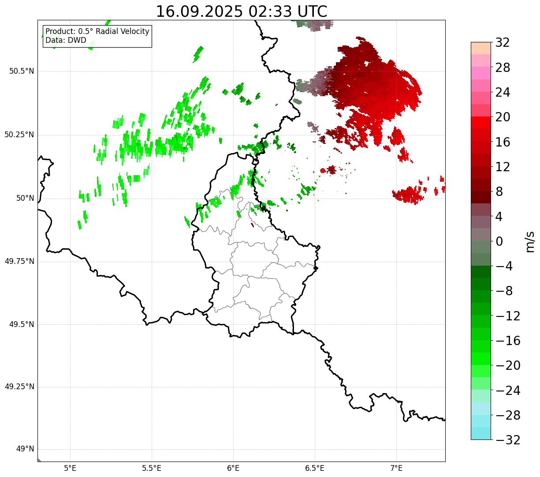The height and width of the screenshot is (477, 540).
Task: Click the bright red swatch just below 20
Action: tap(481, 123)
